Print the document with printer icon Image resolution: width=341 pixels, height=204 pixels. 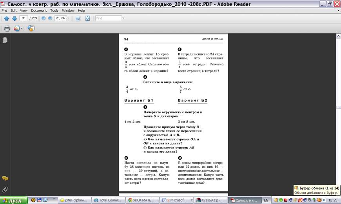(x=7, y=28)
